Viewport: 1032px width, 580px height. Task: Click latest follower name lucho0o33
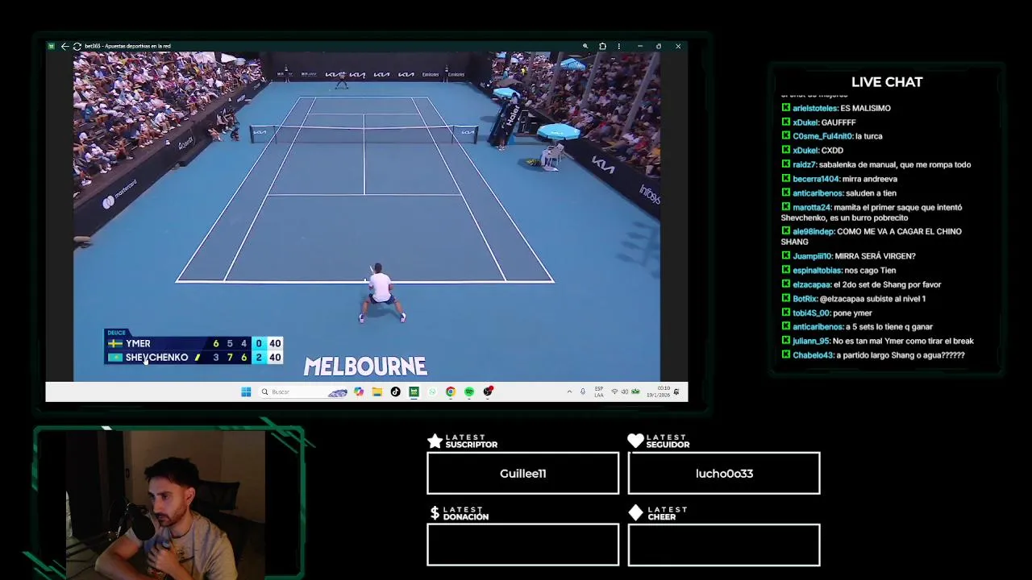724,474
